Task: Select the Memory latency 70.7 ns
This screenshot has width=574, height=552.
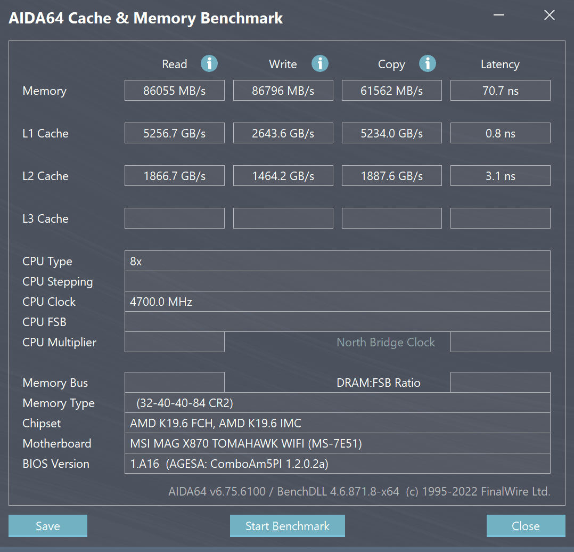Action: click(x=501, y=91)
